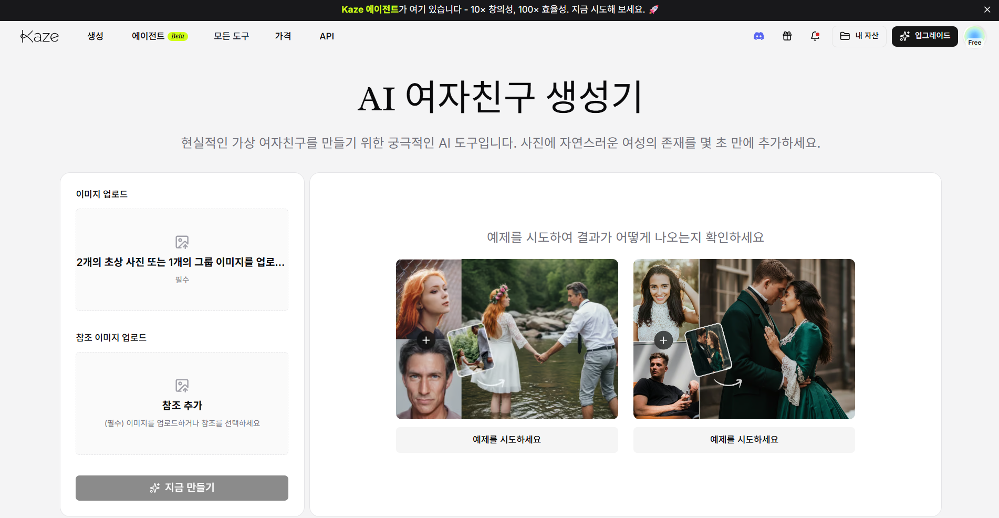Open the 생성 menu item
The width and height of the screenshot is (999, 518).
(x=95, y=36)
